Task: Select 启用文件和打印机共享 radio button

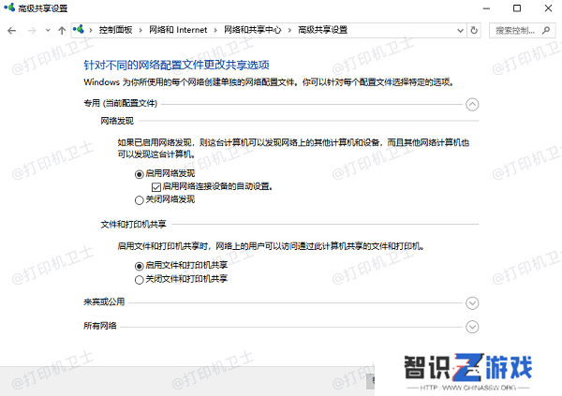Action: [x=139, y=266]
